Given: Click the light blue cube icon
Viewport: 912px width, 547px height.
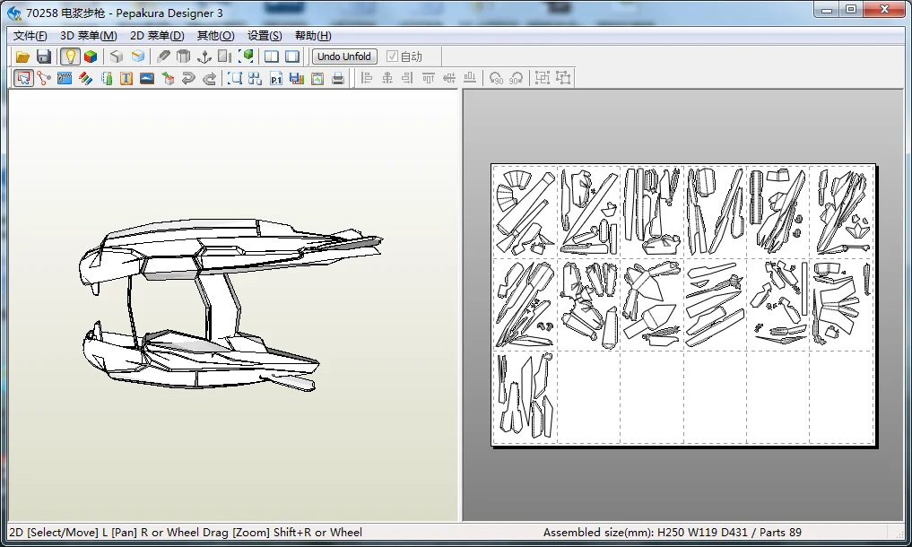Looking at the screenshot, I should (138, 56).
